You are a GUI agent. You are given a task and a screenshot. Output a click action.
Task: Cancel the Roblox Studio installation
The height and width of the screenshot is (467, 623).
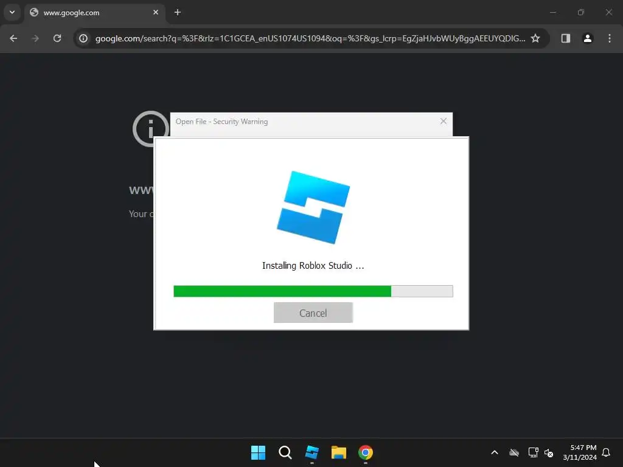click(x=313, y=313)
